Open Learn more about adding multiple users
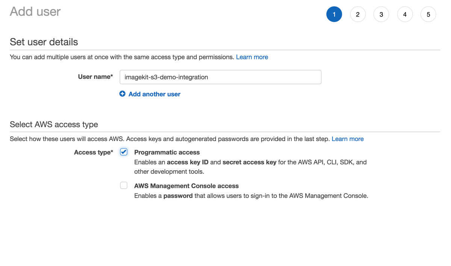Screen dimensions: 451x266 coord(252,57)
